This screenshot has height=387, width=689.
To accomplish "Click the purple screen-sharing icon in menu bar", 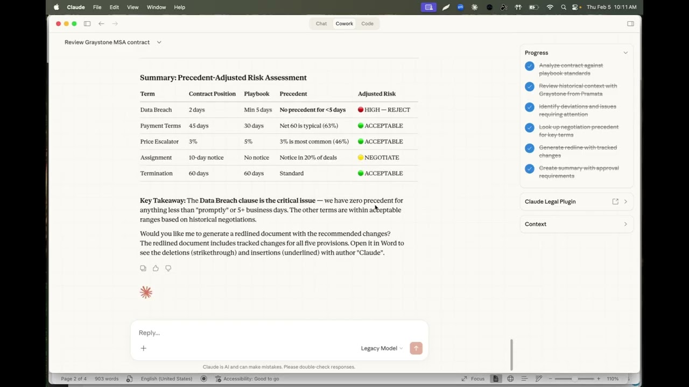I will tap(428, 7).
